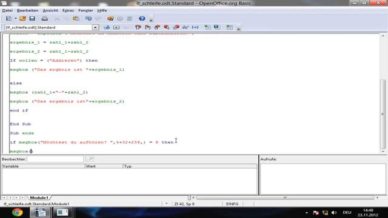Click the last-tab navigation arrow
388x218 pixels.
22,198
